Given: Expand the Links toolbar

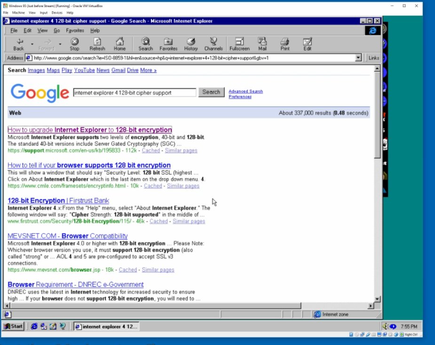Looking at the screenshot, I should point(373,58).
